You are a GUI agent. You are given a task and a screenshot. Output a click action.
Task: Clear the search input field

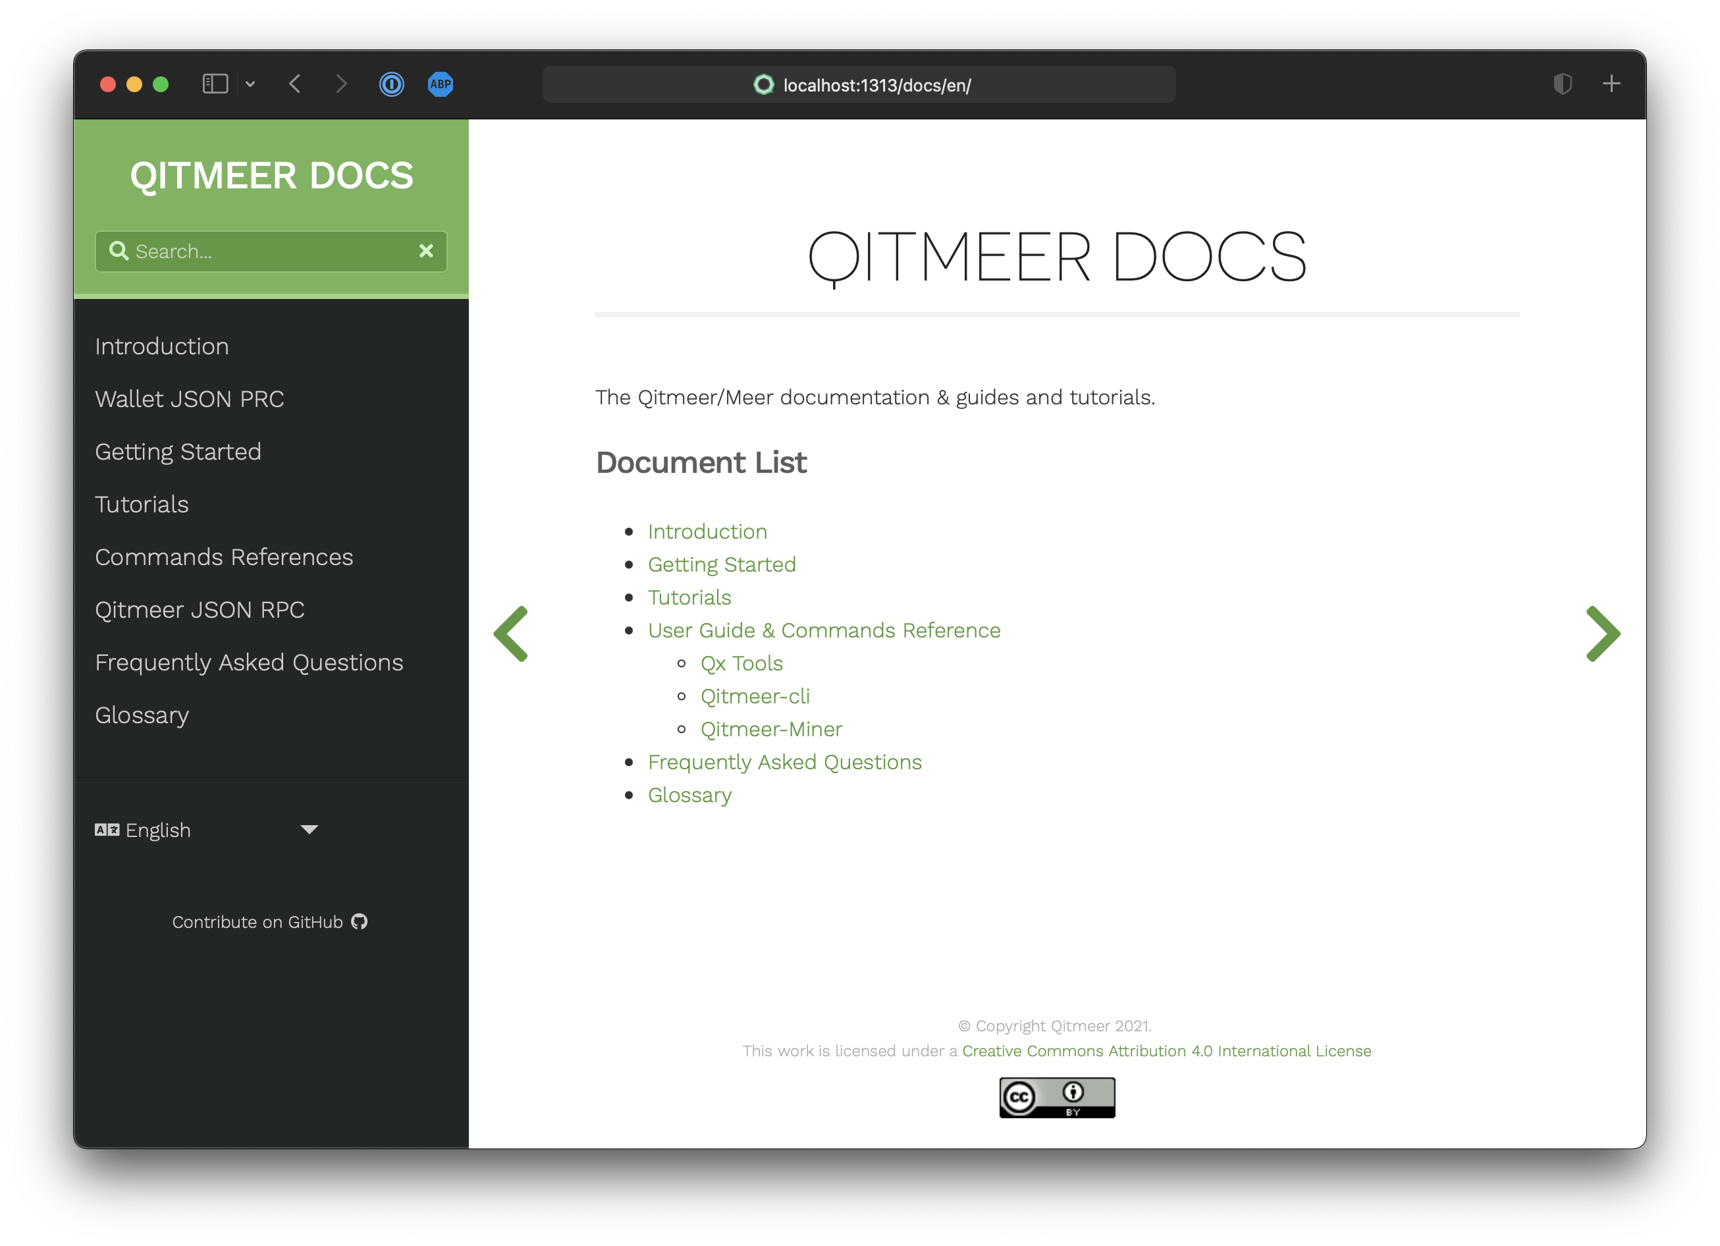point(426,252)
